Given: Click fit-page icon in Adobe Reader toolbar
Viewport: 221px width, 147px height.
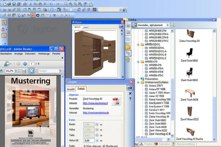Looking at the screenshot, I should 31,71.
